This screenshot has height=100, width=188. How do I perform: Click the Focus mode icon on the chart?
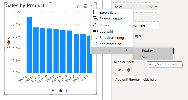coord(86,6)
